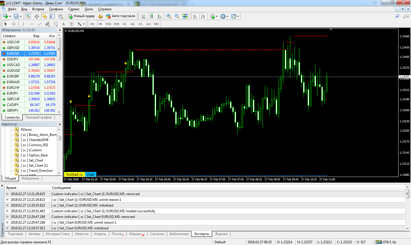This screenshot has height=245, width=411.
Task: Click the Navigator panel scrollbar thumb
Action: (59, 138)
